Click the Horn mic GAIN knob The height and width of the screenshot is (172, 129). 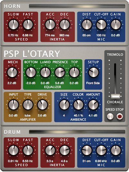tap(116, 25)
